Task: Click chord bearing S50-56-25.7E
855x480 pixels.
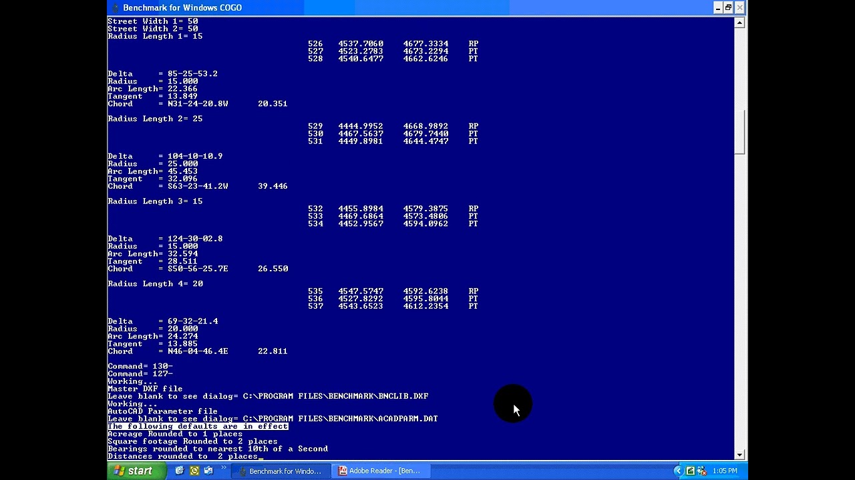Action: click(x=198, y=269)
